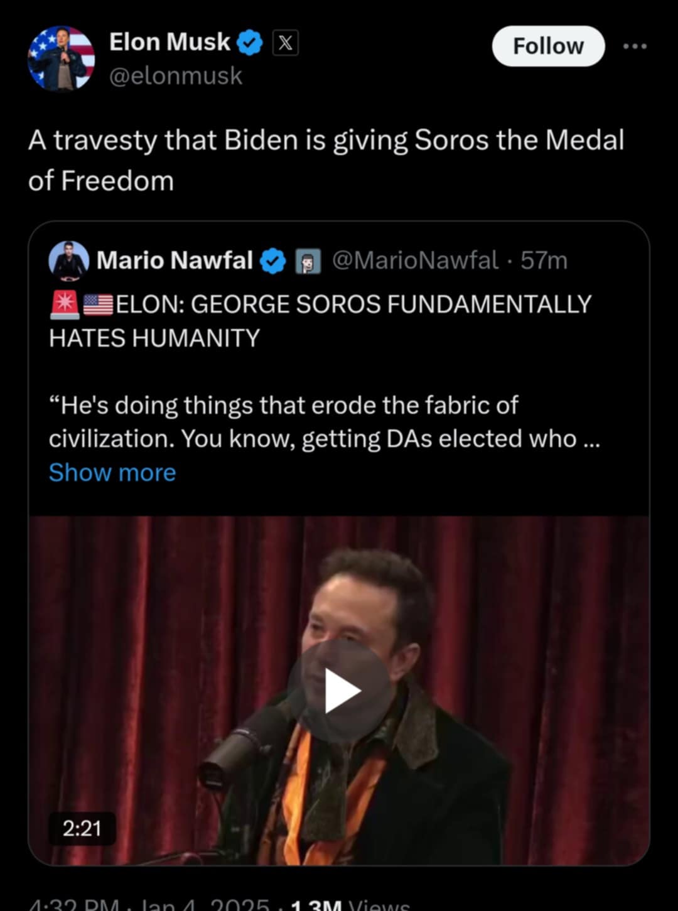Open the Mario Nawfal display name

point(175,261)
